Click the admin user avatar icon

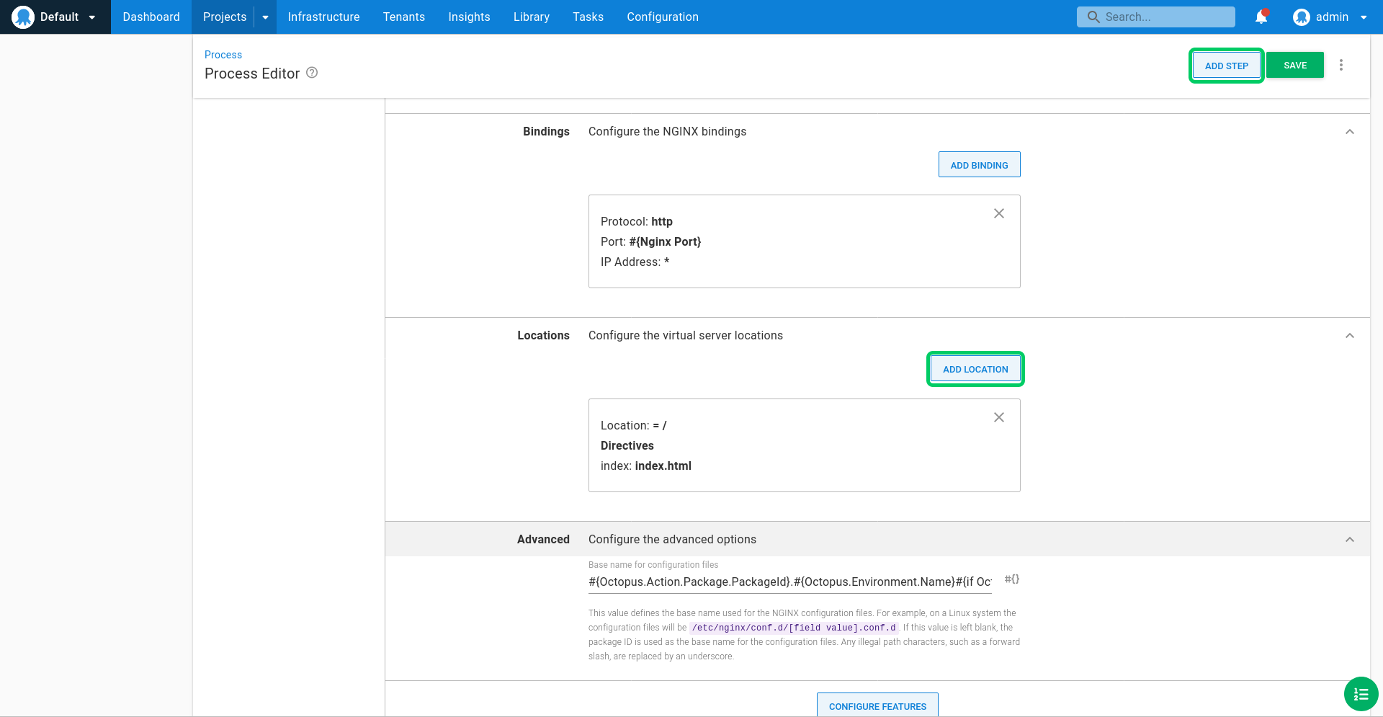(1301, 17)
